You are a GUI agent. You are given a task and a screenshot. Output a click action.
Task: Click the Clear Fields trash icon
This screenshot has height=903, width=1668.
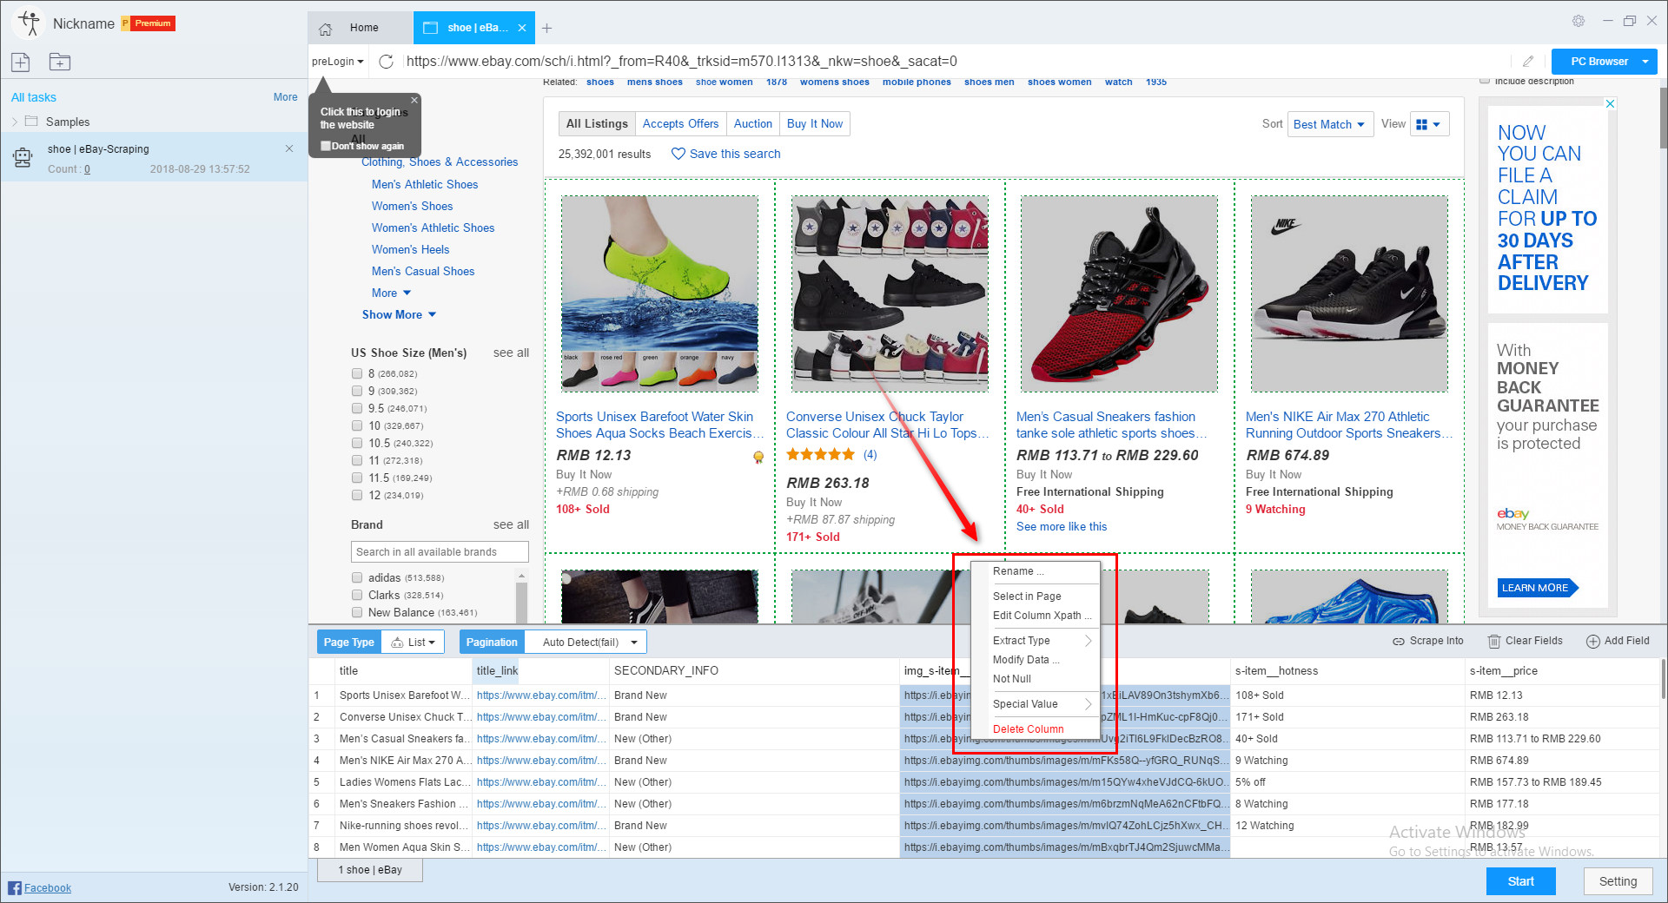coord(1494,642)
